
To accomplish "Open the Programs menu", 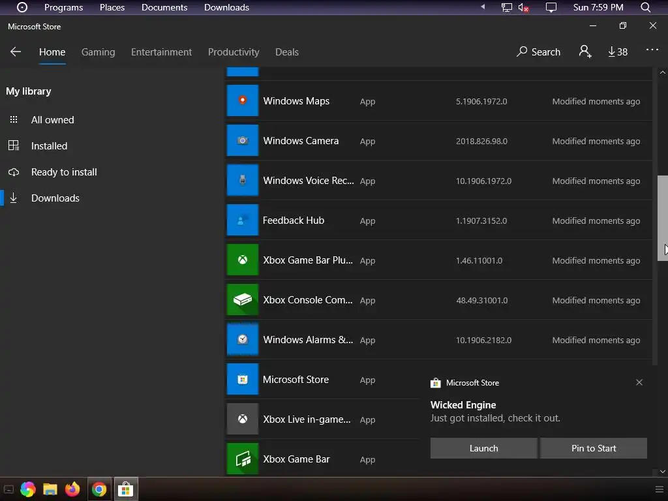I will click(x=63, y=7).
